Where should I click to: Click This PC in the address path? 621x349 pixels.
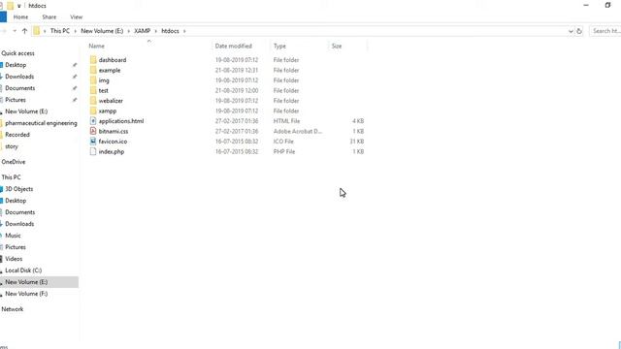click(60, 31)
